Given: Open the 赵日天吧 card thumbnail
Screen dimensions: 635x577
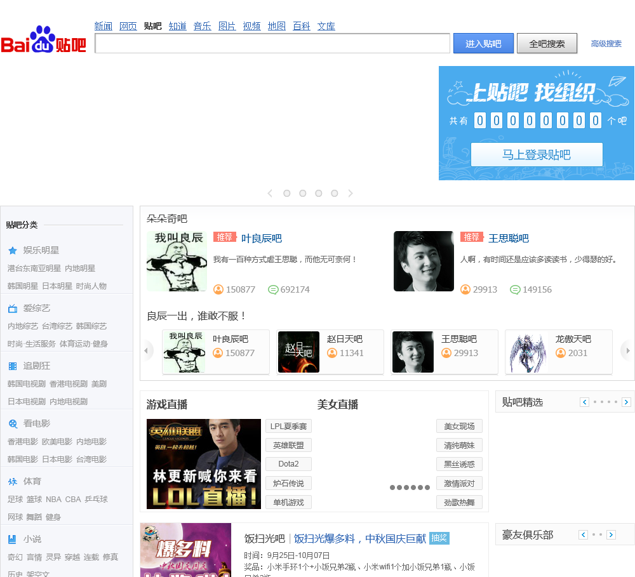Looking at the screenshot, I should [x=298, y=352].
